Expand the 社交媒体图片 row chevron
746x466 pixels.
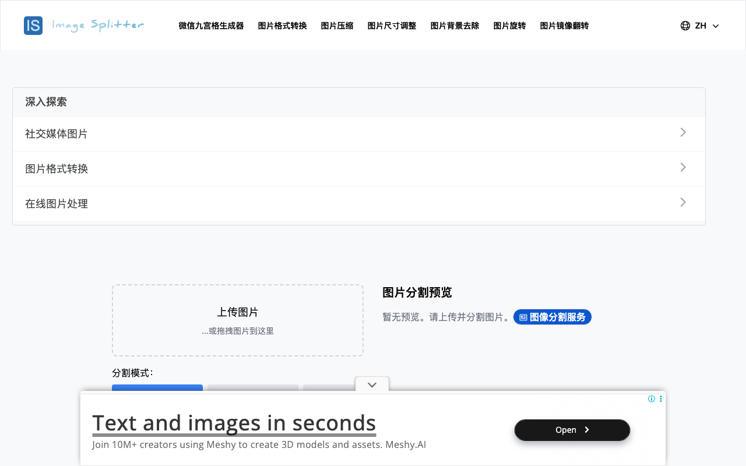click(683, 133)
